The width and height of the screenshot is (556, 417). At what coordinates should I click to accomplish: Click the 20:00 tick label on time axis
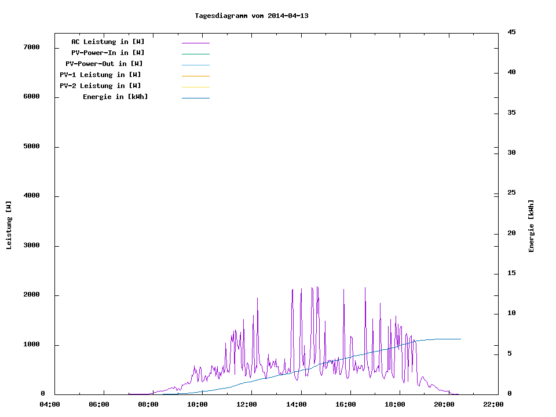tap(444, 405)
